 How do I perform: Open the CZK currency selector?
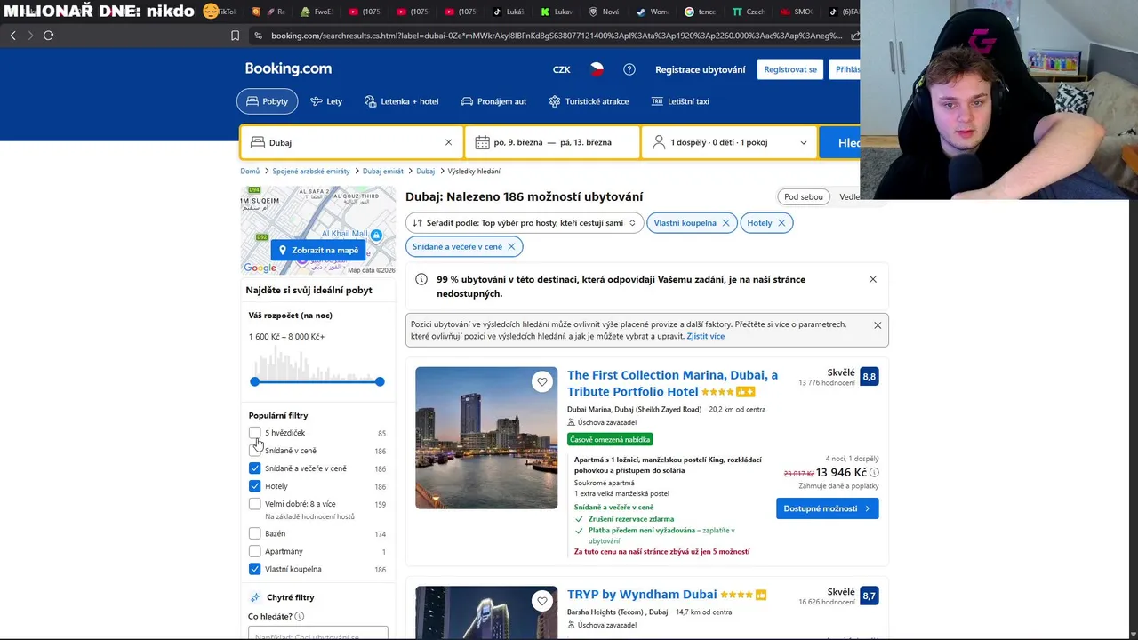coord(561,69)
